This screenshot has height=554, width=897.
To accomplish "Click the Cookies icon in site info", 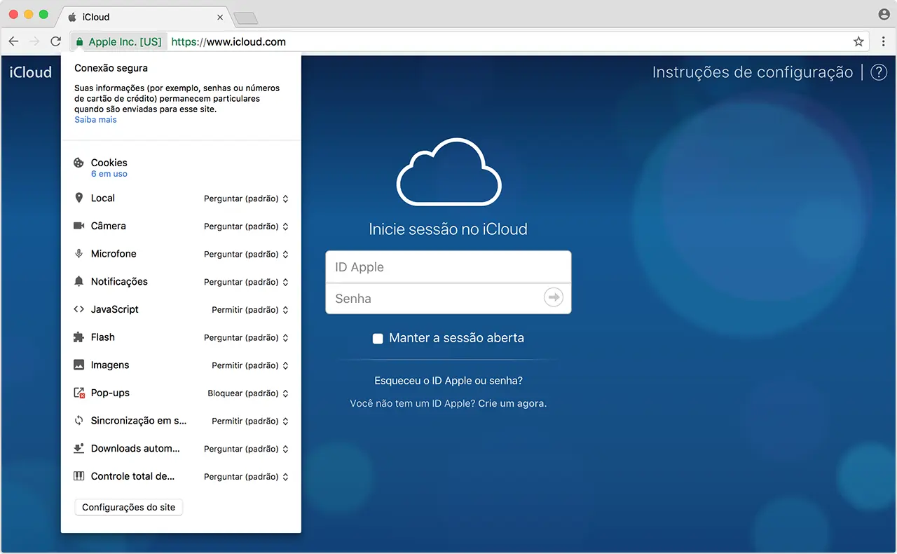I will (78, 163).
